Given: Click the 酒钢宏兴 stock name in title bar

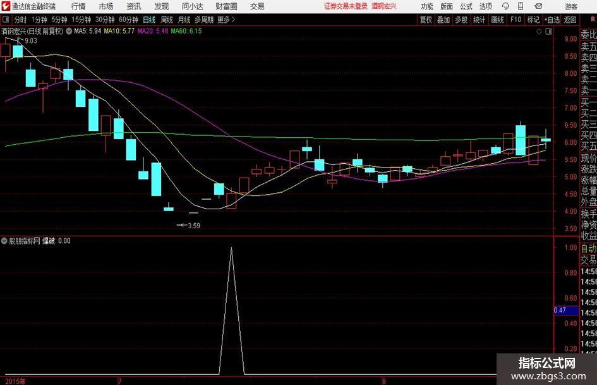Looking at the screenshot, I should click(x=384, y=6).
